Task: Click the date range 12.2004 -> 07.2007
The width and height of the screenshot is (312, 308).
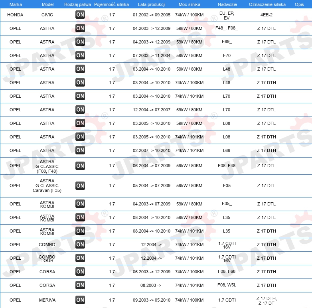Action: [x=152, y=110]
